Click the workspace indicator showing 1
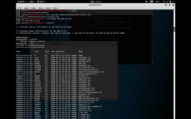The height and width of the screenshot is (119, 191). click(151, 2)
